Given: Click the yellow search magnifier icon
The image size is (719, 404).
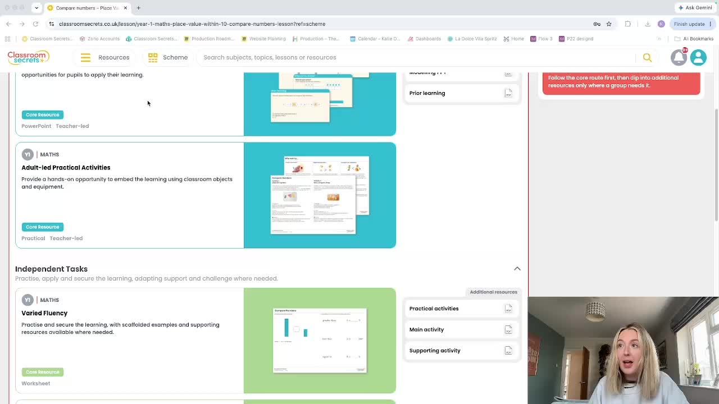Looking at the screenshot, I should pos(647,57).
